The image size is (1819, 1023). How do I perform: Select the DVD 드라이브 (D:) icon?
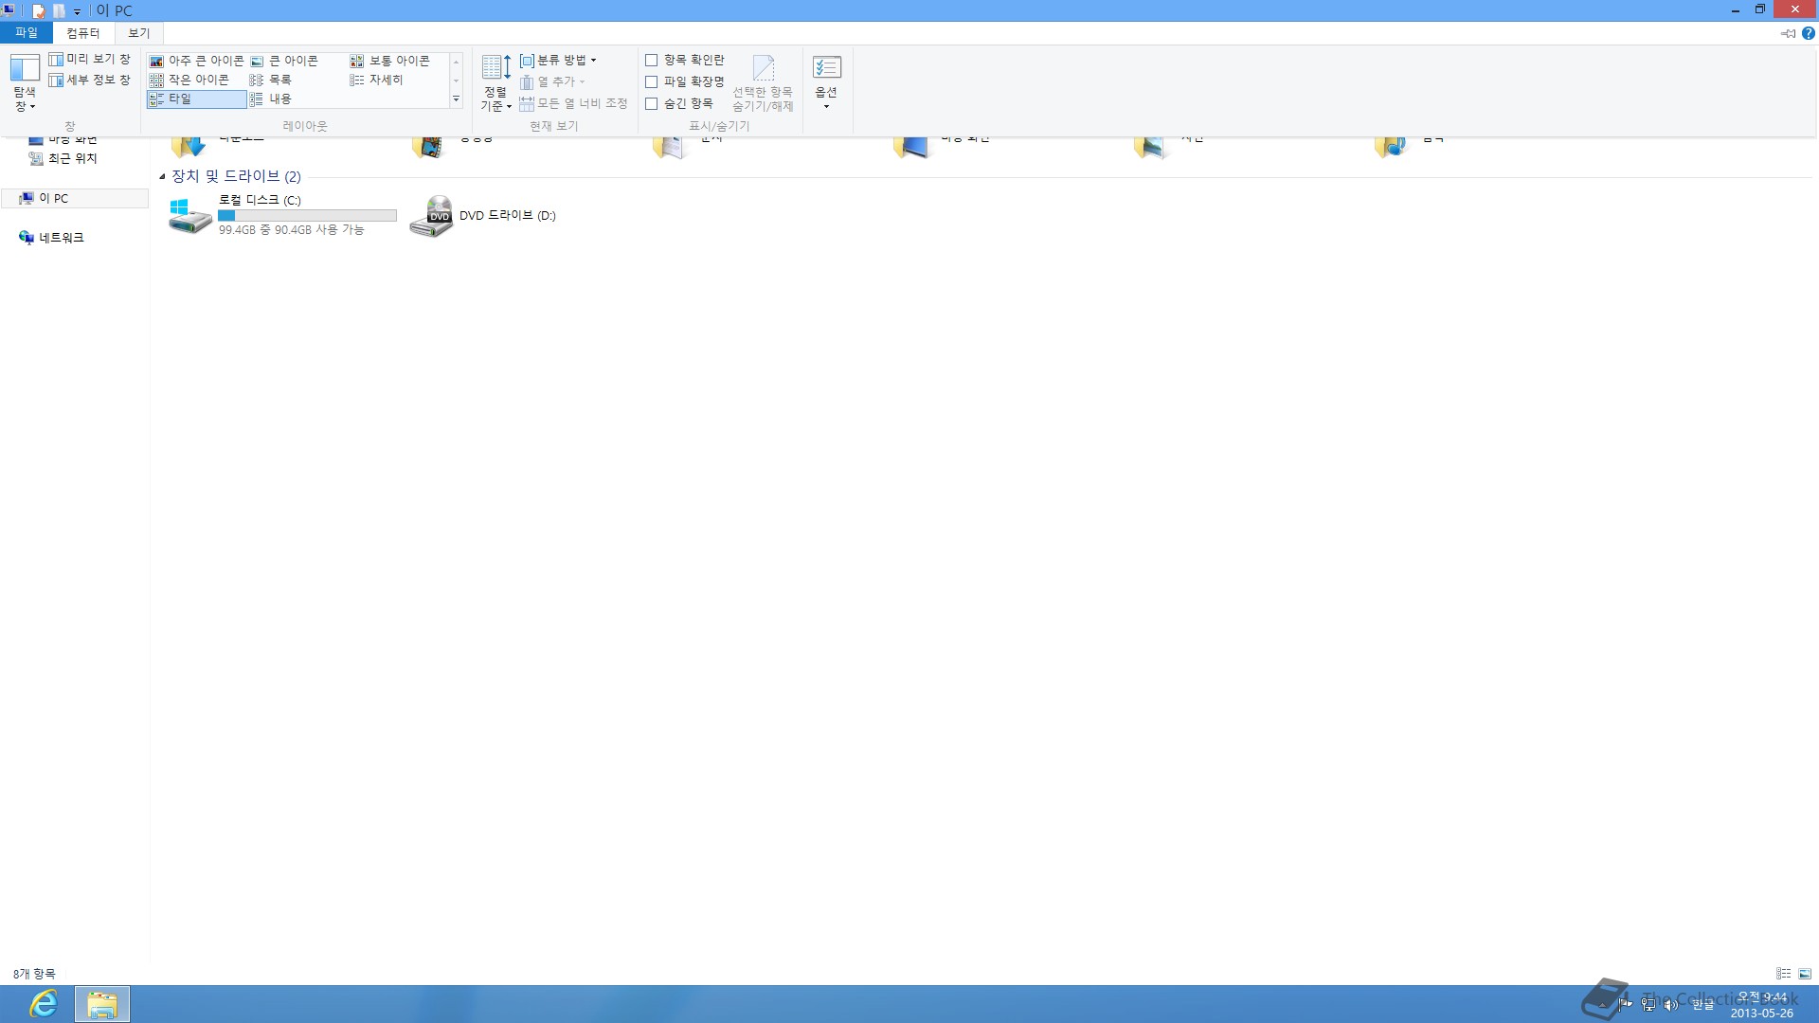click(x=431, y=216)
